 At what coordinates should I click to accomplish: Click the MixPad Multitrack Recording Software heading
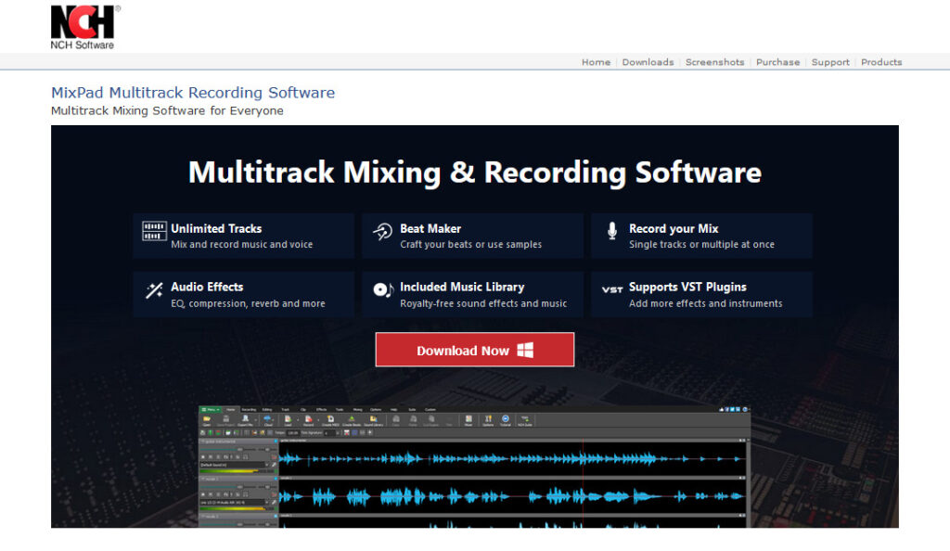(x=193, y=93)
